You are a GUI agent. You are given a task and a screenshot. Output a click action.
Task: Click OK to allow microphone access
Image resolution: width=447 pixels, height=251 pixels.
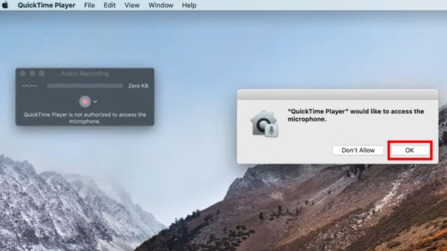click(410, 150)
